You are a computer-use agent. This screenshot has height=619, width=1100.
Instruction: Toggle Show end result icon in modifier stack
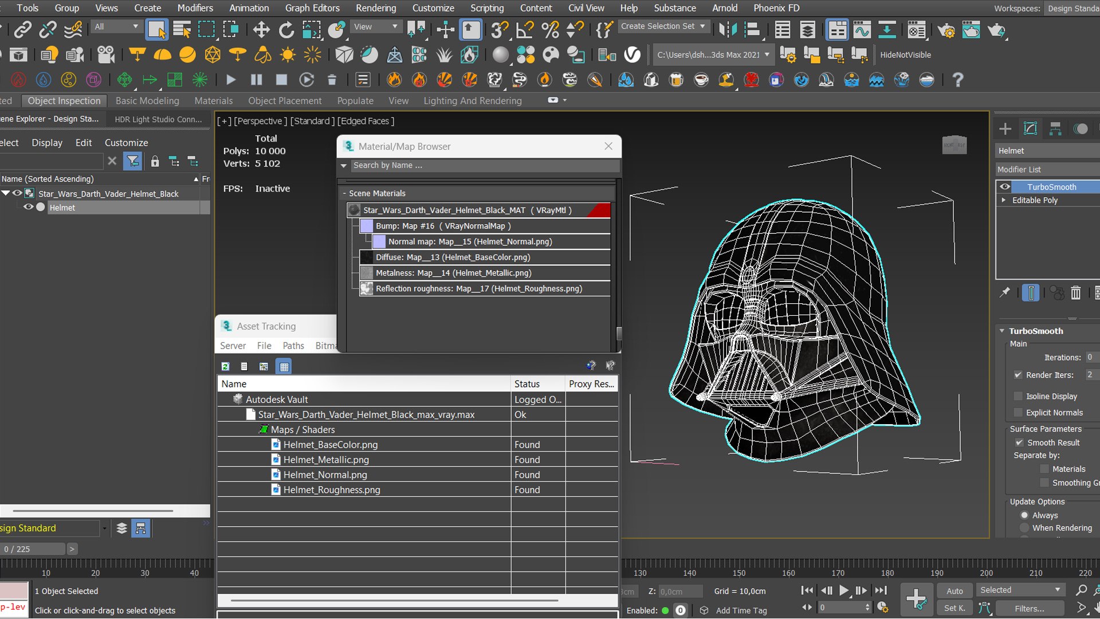tap(1030, 293)
